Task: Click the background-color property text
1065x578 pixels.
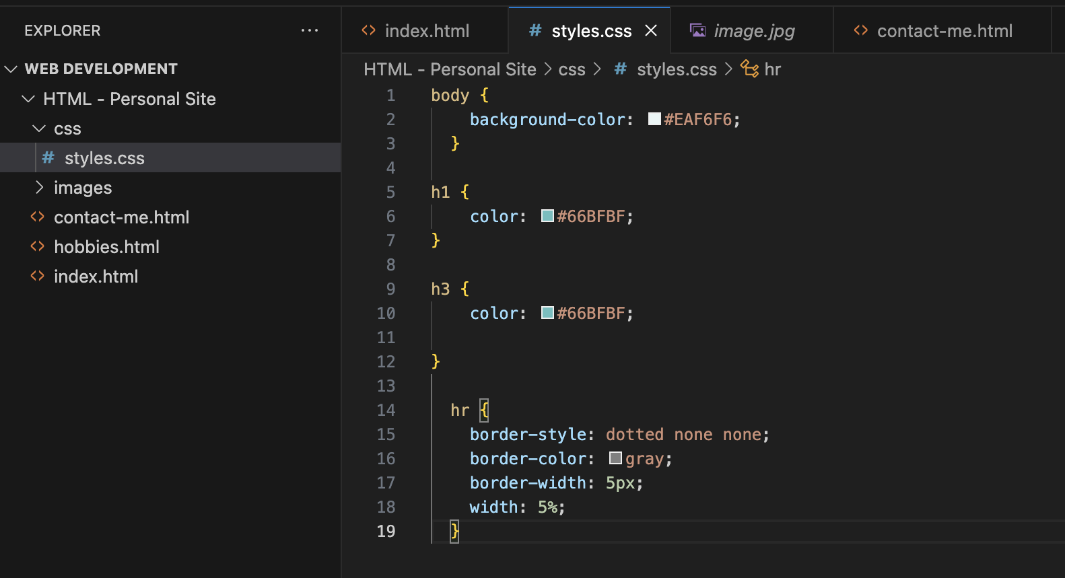Action: pyautogui.click(x=547, y=119)
